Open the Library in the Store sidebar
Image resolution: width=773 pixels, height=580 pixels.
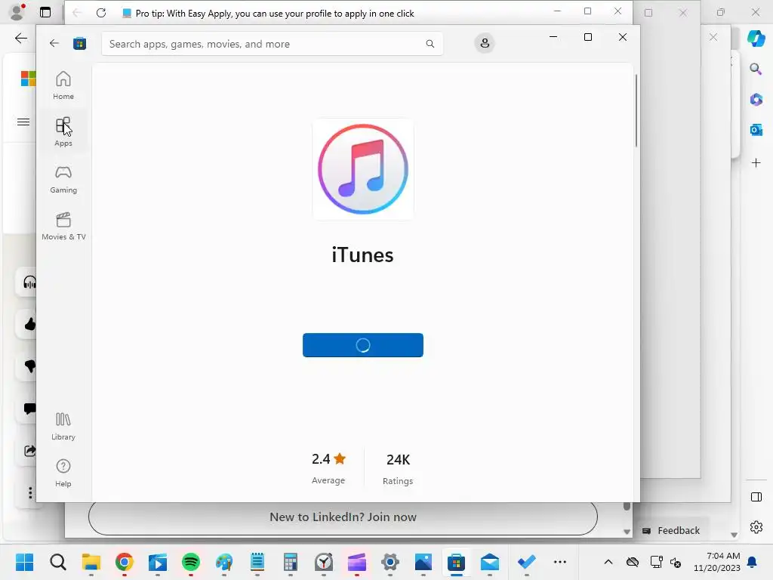pos(63,426)
